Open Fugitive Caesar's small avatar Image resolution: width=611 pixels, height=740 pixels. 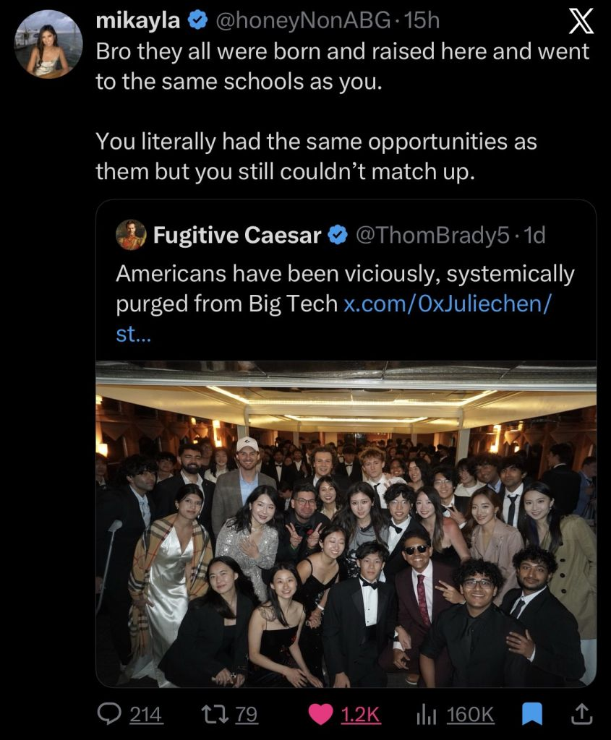click(131, 235)
